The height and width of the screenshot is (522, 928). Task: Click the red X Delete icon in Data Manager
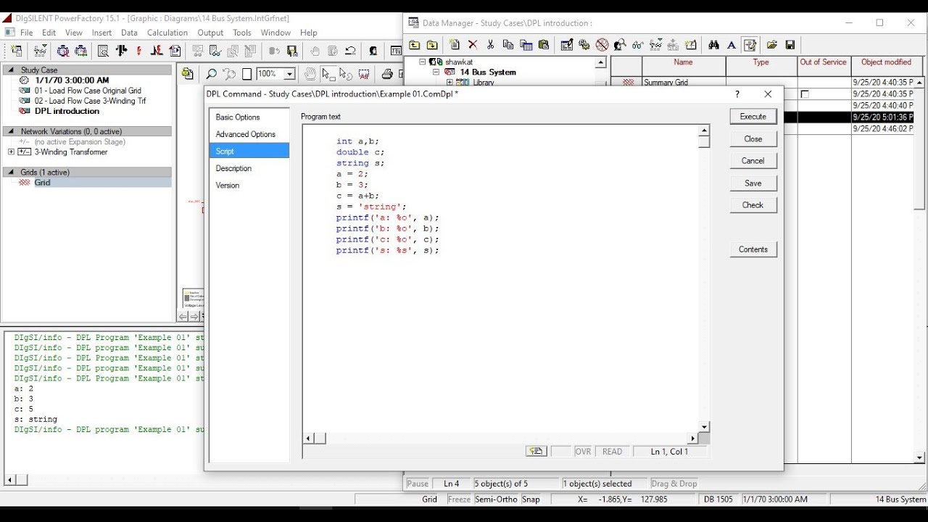tap(473, 45)
